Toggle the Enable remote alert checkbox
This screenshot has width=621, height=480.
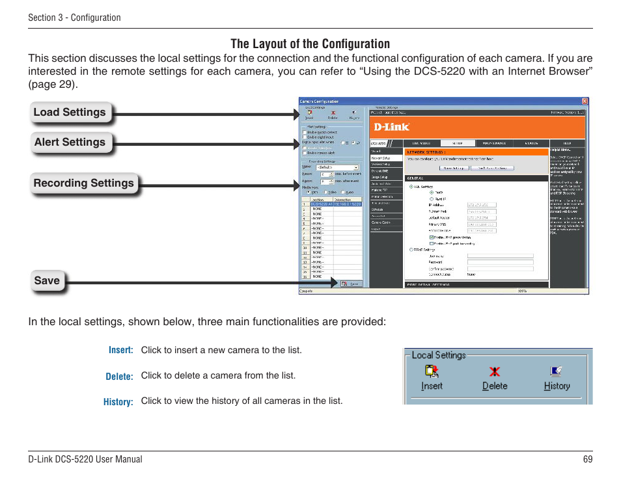[x=305, y=153]
